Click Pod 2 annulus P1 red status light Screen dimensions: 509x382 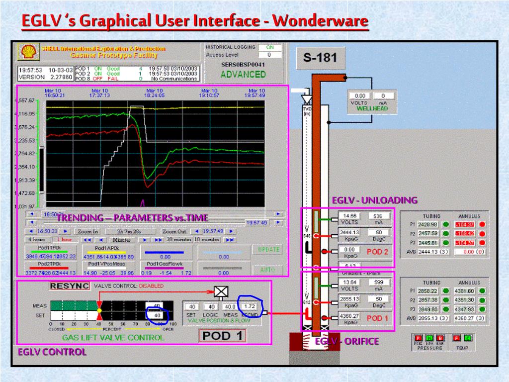(x=482, y=224)
